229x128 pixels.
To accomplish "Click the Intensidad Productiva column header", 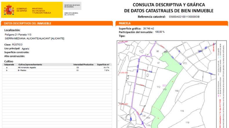I will pos(83,65).
